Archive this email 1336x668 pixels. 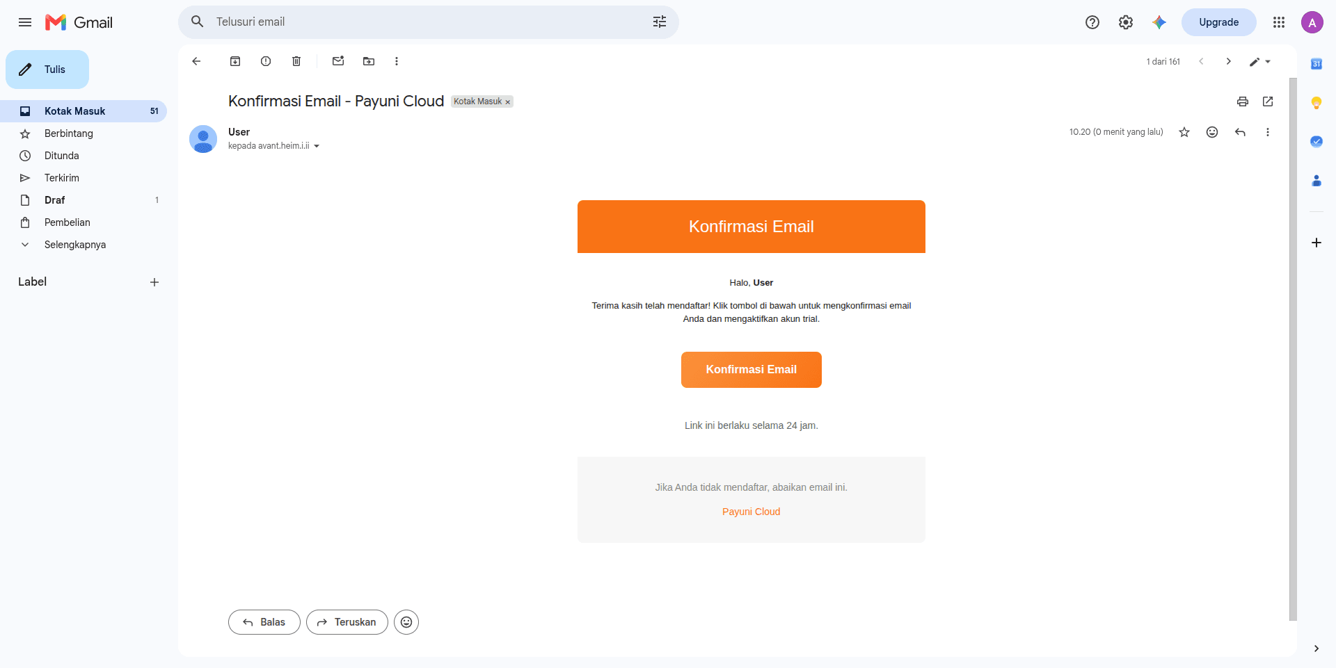click(235, 61)
